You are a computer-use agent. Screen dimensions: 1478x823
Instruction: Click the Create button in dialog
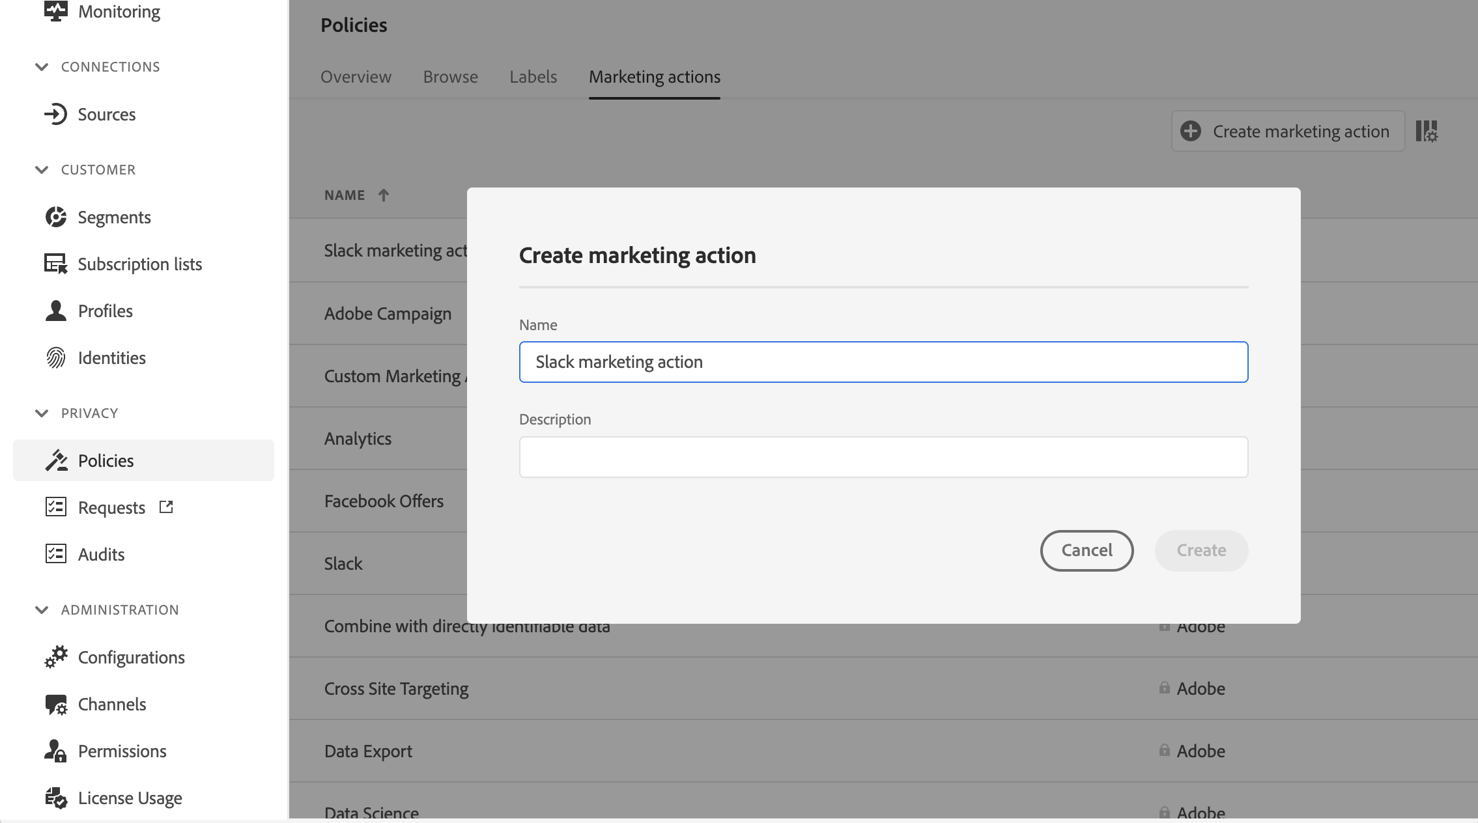1201,550
